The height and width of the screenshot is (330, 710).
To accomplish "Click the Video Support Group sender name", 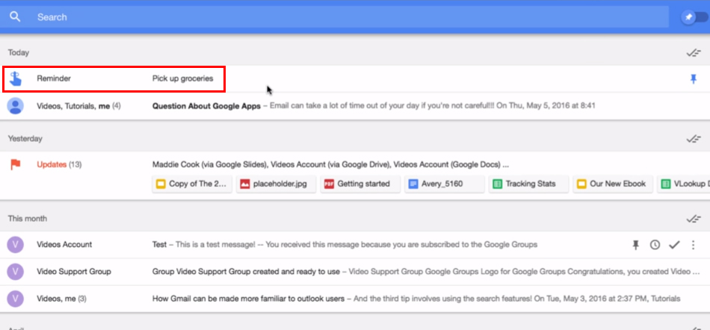I will pyautogui.click(x=74, y=272).
